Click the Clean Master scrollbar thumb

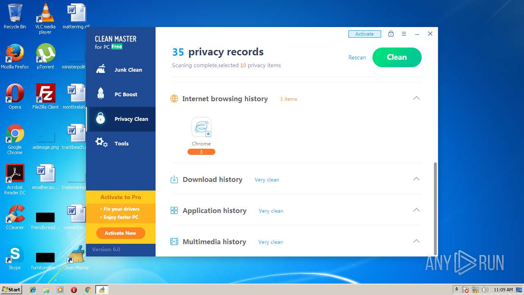click(x=435, y=208)
